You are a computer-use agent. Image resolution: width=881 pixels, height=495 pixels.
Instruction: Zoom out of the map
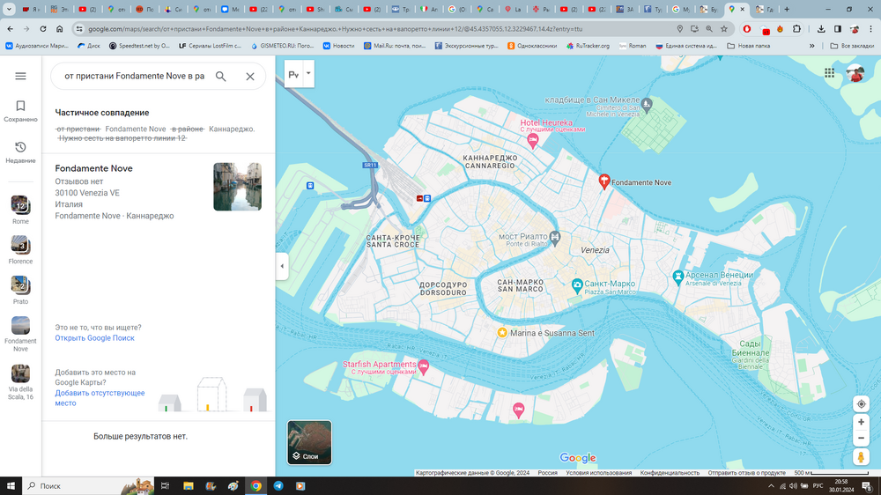click(861, 439)
